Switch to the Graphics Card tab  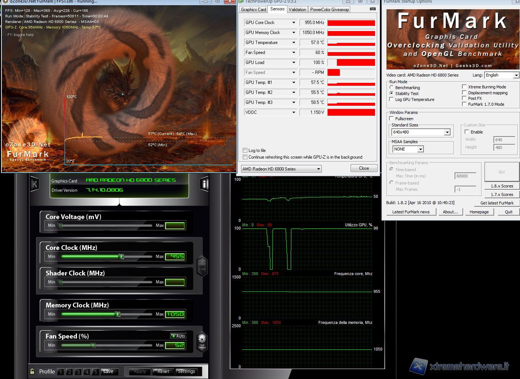coord(253,10)
